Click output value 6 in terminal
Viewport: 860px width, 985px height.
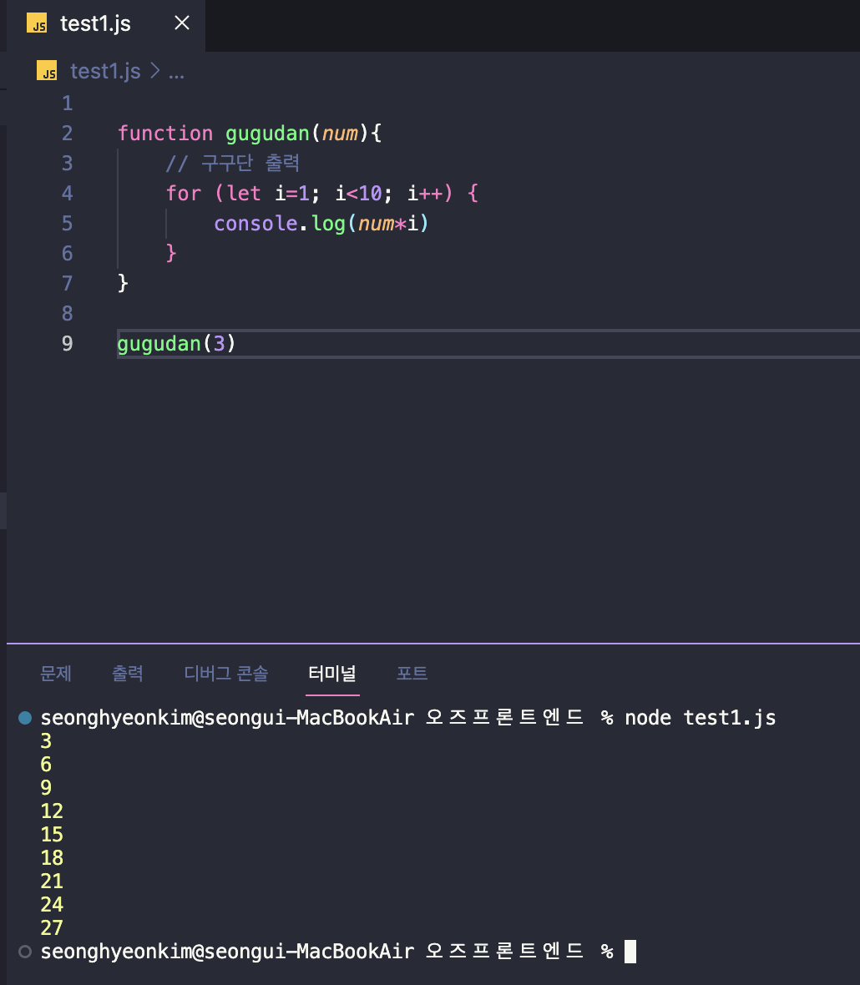(x=46, y=765)
